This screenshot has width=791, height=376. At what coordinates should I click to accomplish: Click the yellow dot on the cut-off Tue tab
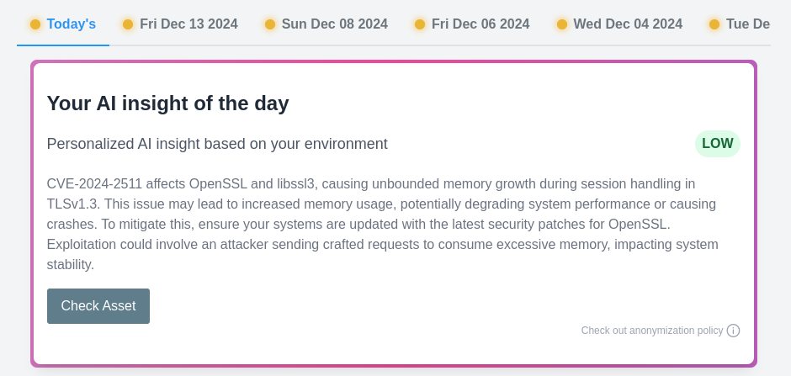[714, 24]
